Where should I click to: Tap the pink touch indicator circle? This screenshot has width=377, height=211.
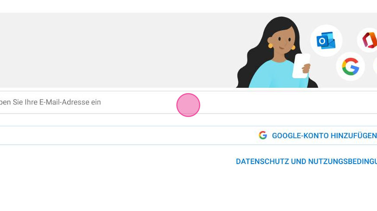pos(188,105)
